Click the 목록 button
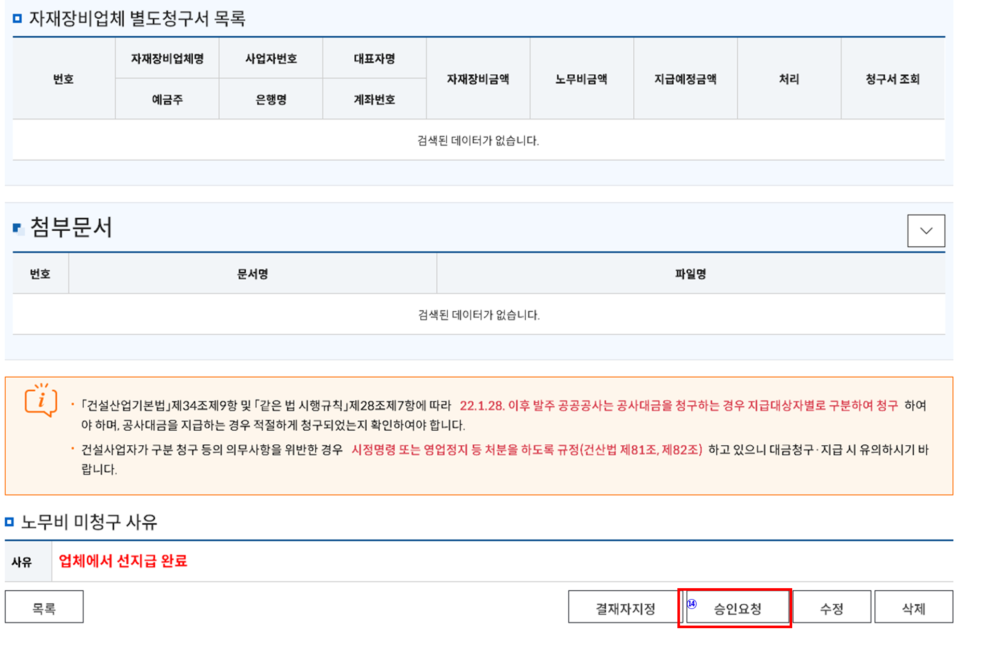Image resolution: width=1000 pixels, height=650 pixels. pyautogui.click(x=44, y=607)
